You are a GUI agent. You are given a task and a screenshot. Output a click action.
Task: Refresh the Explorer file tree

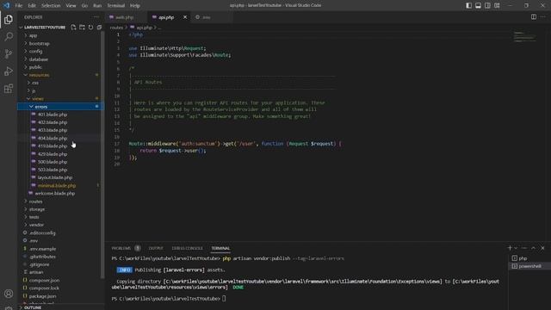point(90,27)
